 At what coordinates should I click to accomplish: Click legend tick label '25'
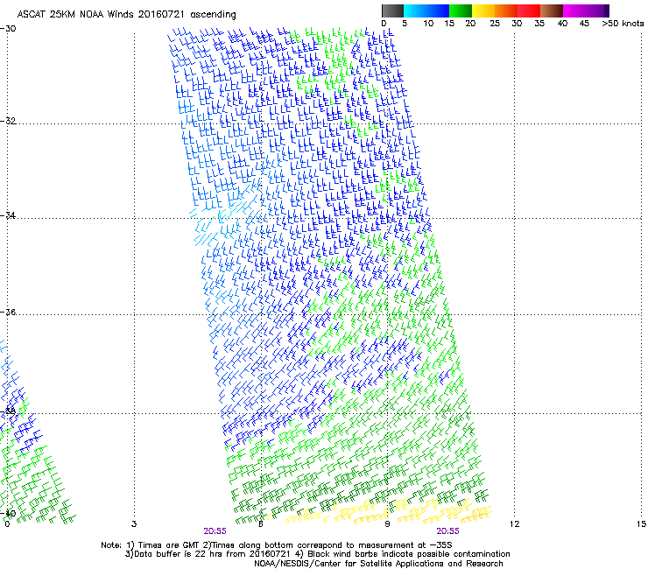coord(495,24)
